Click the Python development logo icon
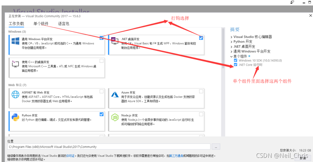 point(15,117)
